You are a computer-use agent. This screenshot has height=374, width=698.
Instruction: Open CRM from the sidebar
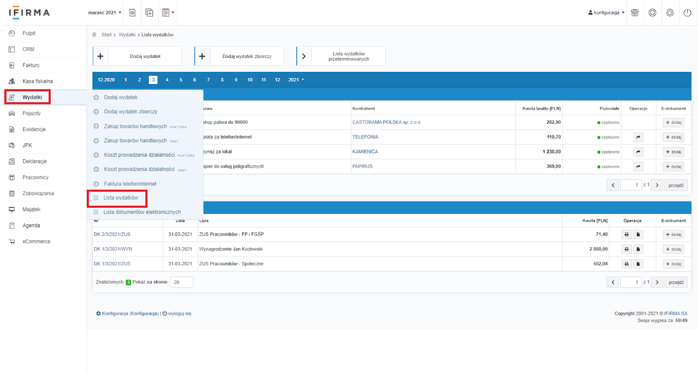click(x=28, y=49)
